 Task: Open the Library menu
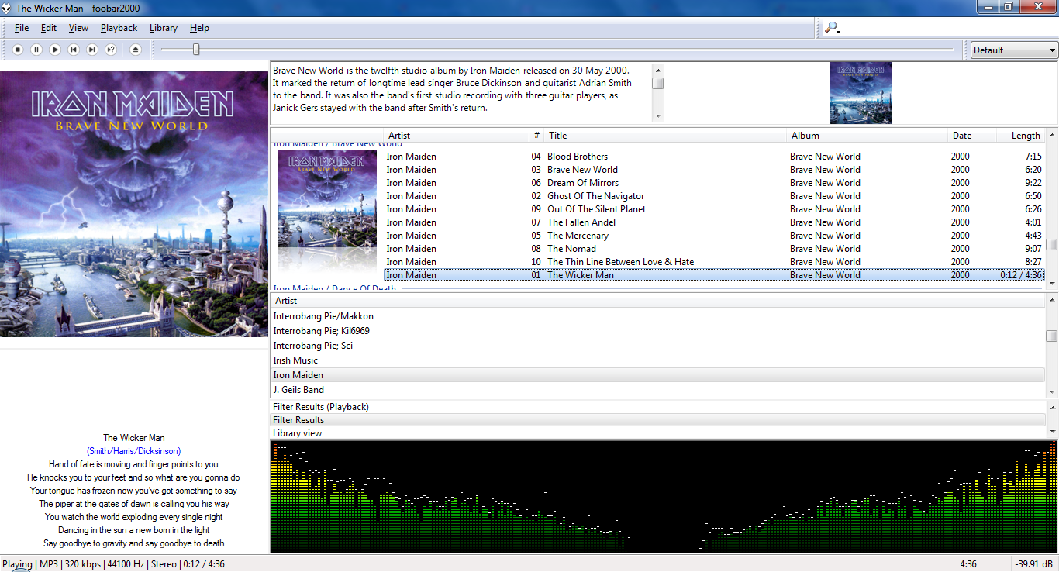coord(163,28)
